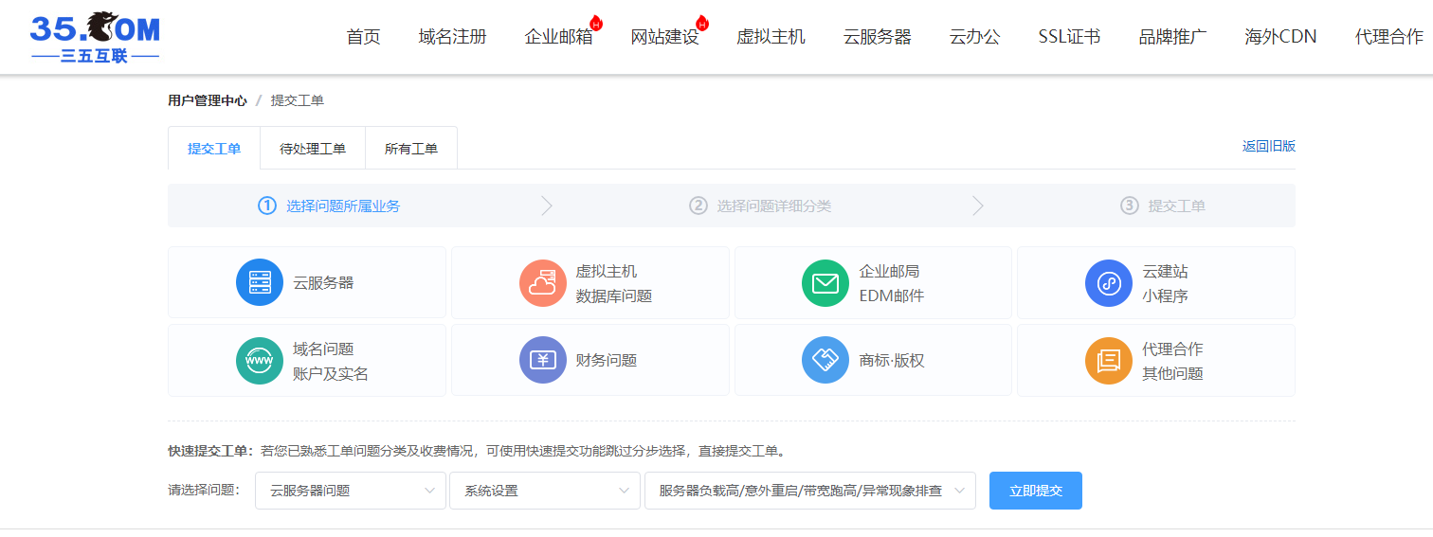Switch to the 待处理工单 tab
The image size is (1433, 537).
[312, 149]
